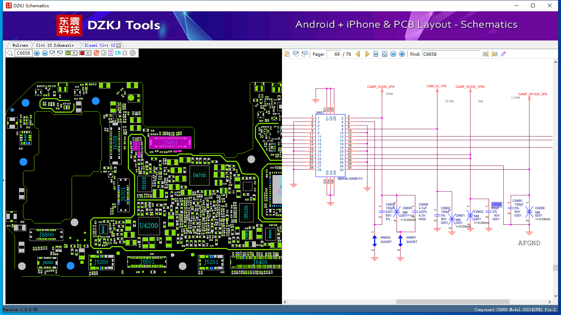
Task: Switch to the Welcome tab
Action: pyautogui.click(x=20, y=45)
